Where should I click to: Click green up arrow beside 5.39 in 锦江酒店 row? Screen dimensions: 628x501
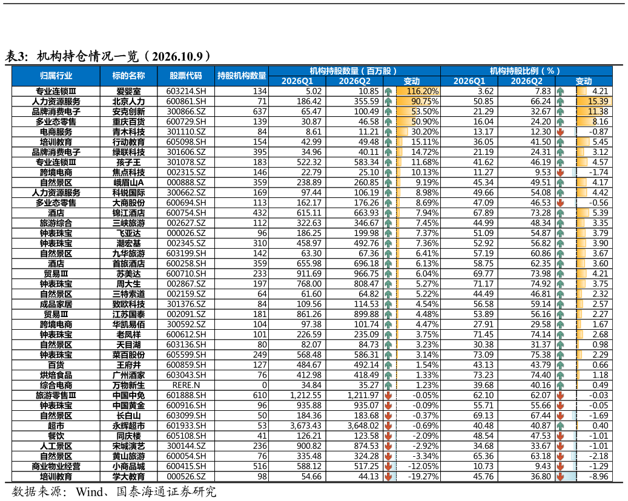560,213
